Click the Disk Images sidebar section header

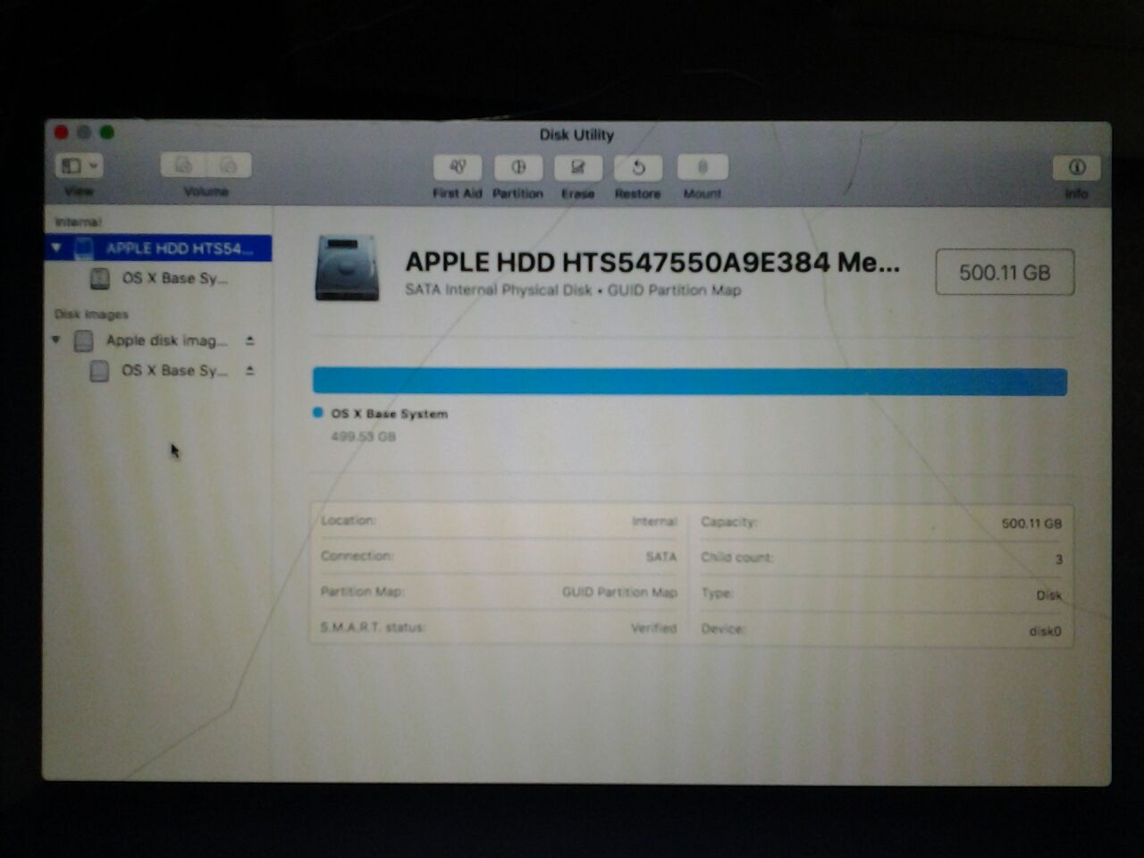pyautogui.click(x=91, y=314)
